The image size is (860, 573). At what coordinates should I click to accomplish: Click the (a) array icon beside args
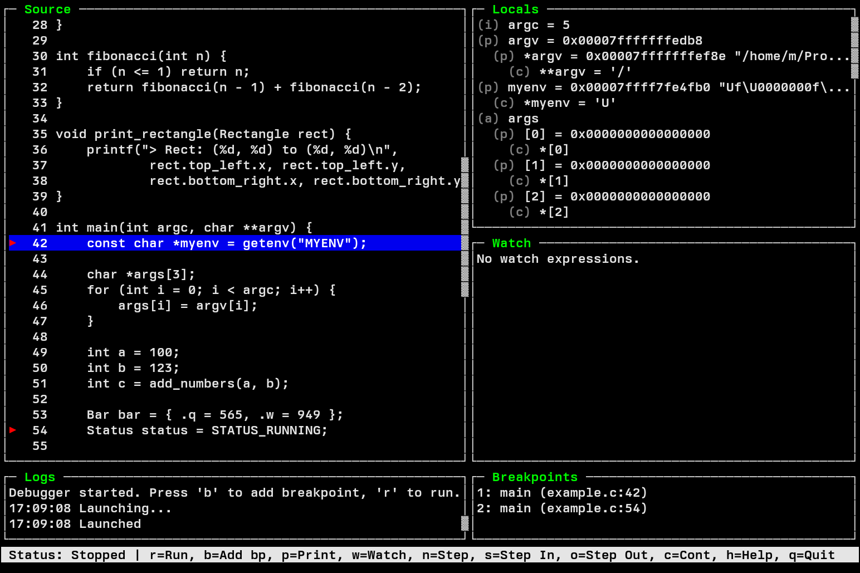488,119
